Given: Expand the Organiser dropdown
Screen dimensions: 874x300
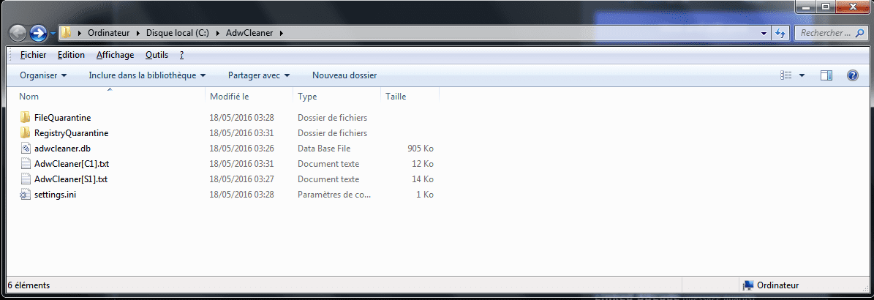Looking at the screenshot, I should coord(43,75).
